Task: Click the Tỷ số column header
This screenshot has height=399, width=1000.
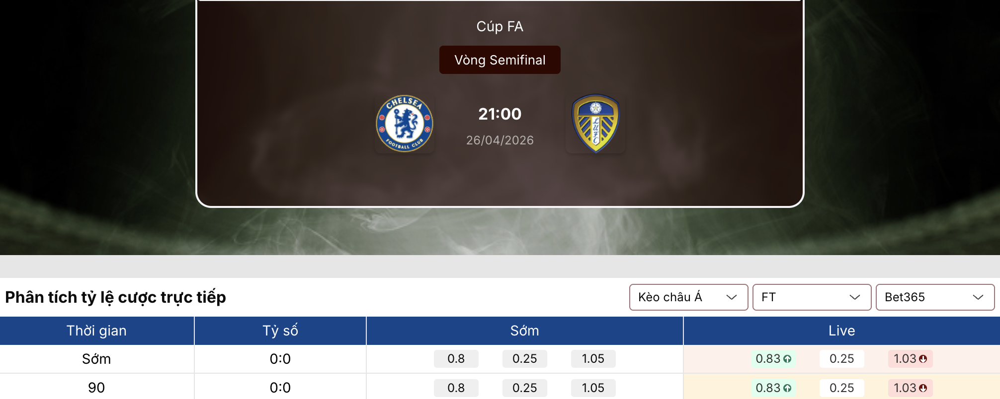Action: coord(280,331)
